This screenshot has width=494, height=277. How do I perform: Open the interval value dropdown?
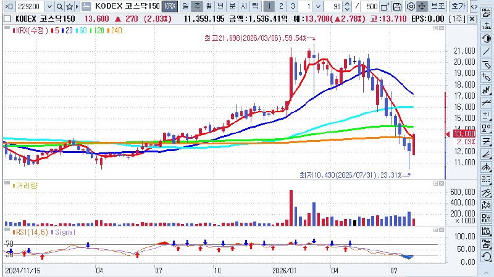tap(319, 6)
